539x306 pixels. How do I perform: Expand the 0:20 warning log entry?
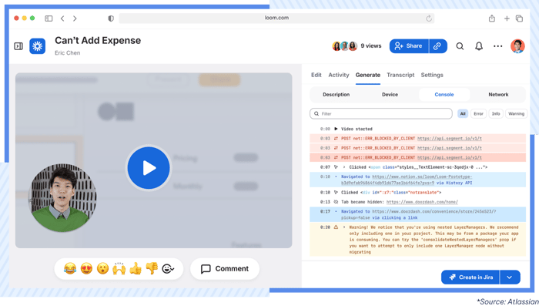344,227
